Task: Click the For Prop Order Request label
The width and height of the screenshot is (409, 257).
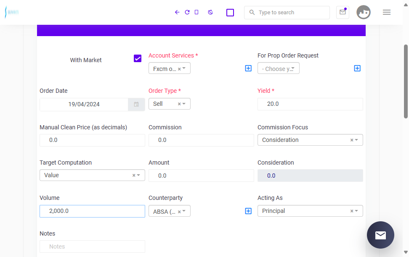Action: (x=288, y=55)
